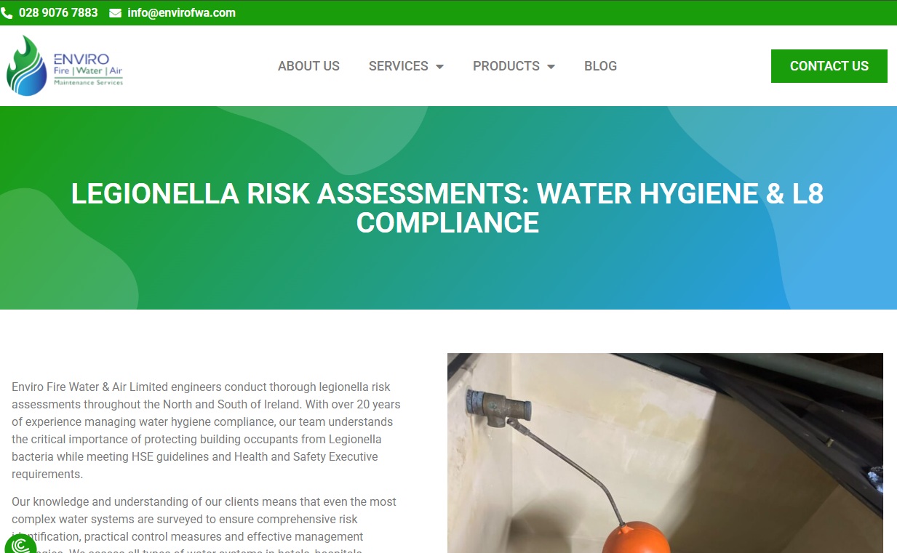Expand the Products dropdown arrow
Screen dimensions: 897x553
551,67
